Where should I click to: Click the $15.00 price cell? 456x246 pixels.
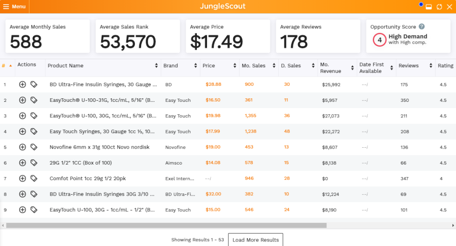coord(213,210)
